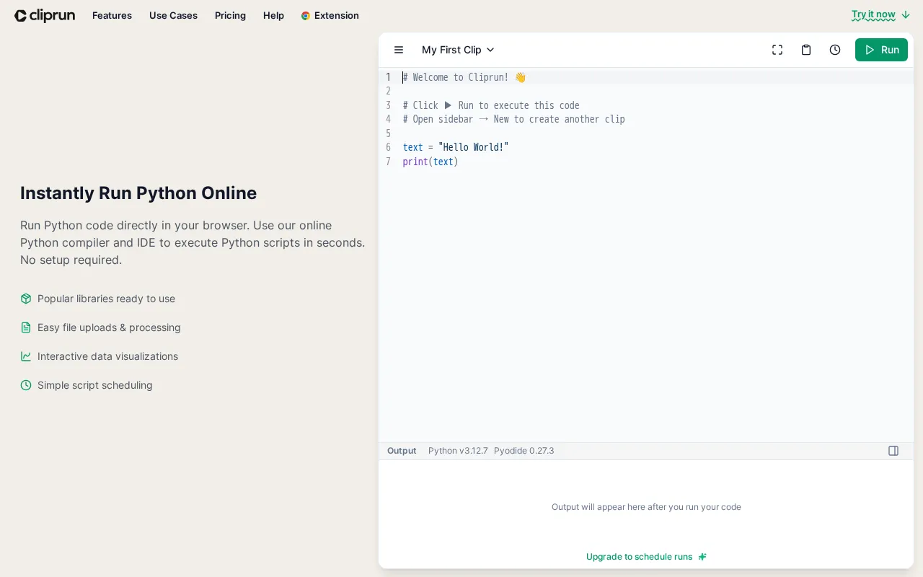
Task: Click the clock icon beside Simple script scheduling
Action: point(26,385)
